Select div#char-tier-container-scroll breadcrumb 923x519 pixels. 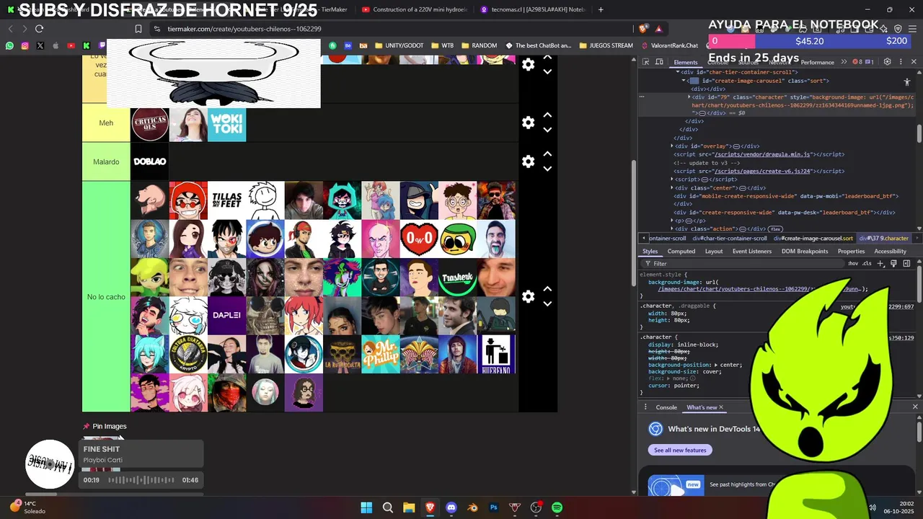pos(730,239)
